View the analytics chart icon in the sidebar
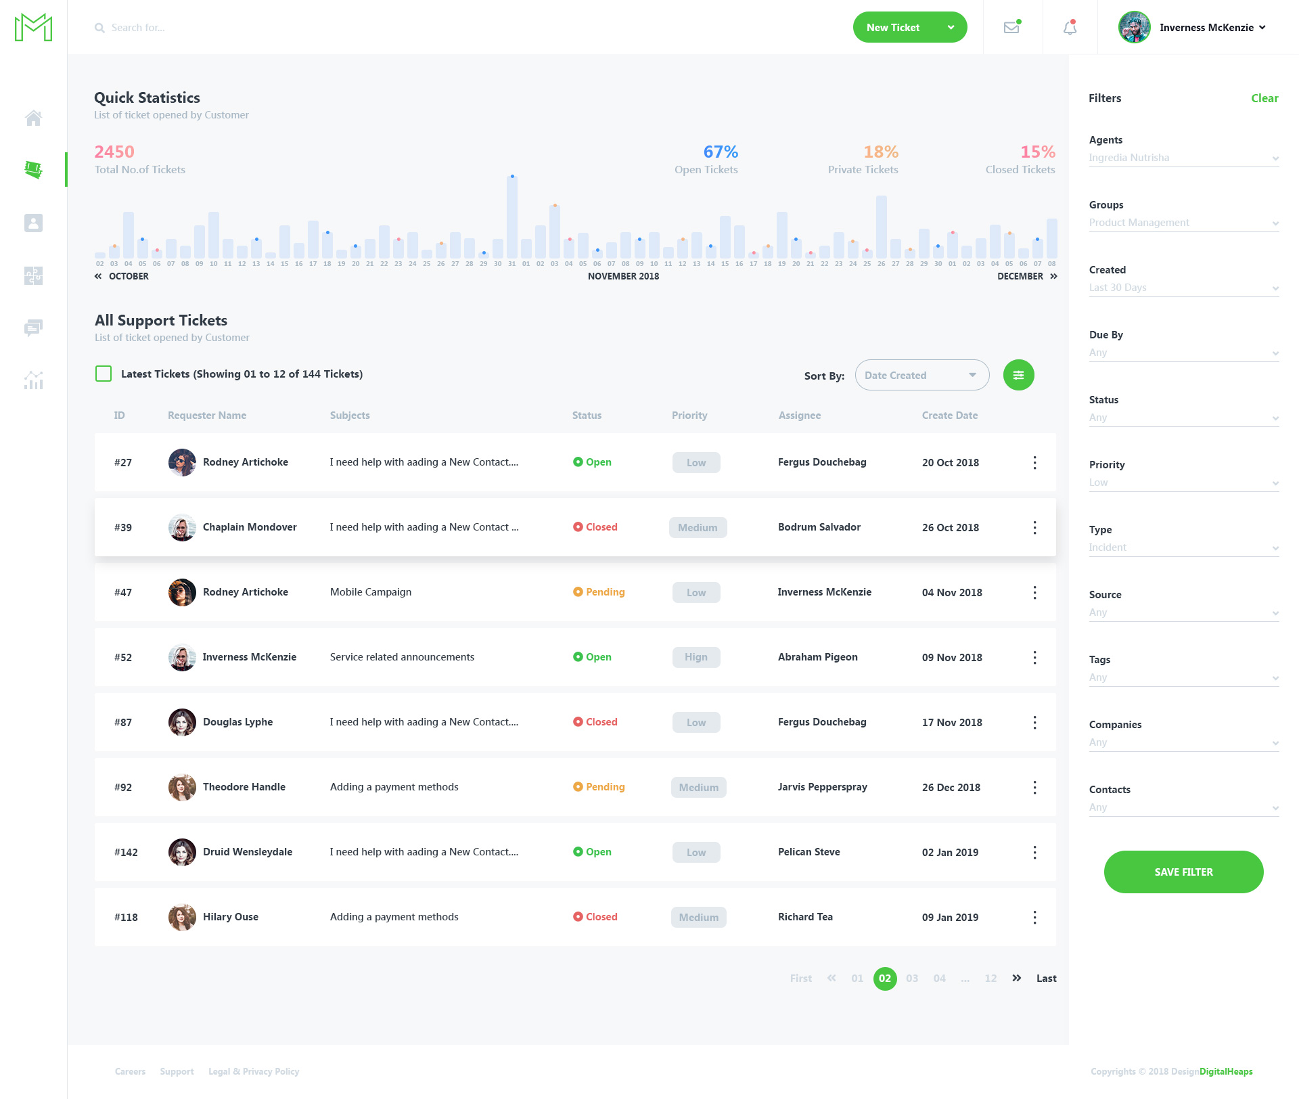The image size is (1299, 1099). coord(33,380)
